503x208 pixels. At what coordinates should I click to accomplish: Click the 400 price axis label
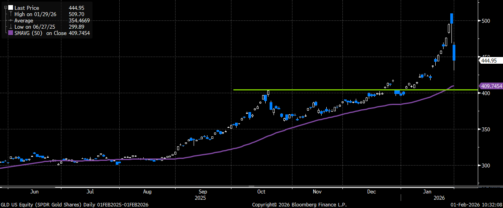click(x=486, y=93)
